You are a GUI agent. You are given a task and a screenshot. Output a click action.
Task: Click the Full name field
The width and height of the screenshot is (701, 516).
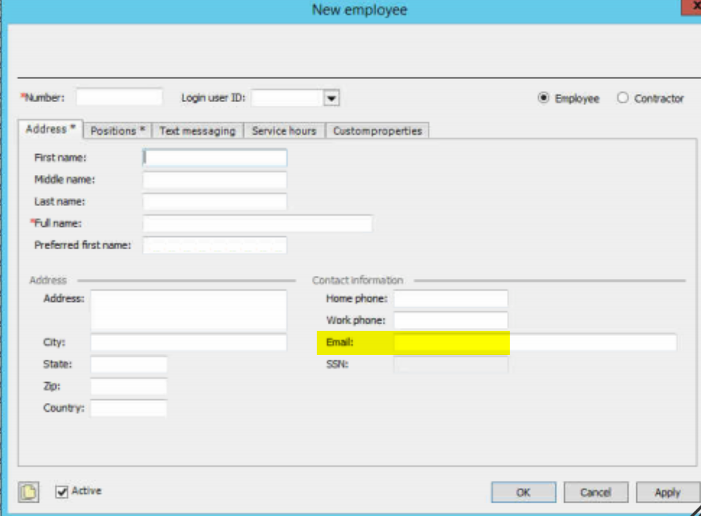click(258, 223)
